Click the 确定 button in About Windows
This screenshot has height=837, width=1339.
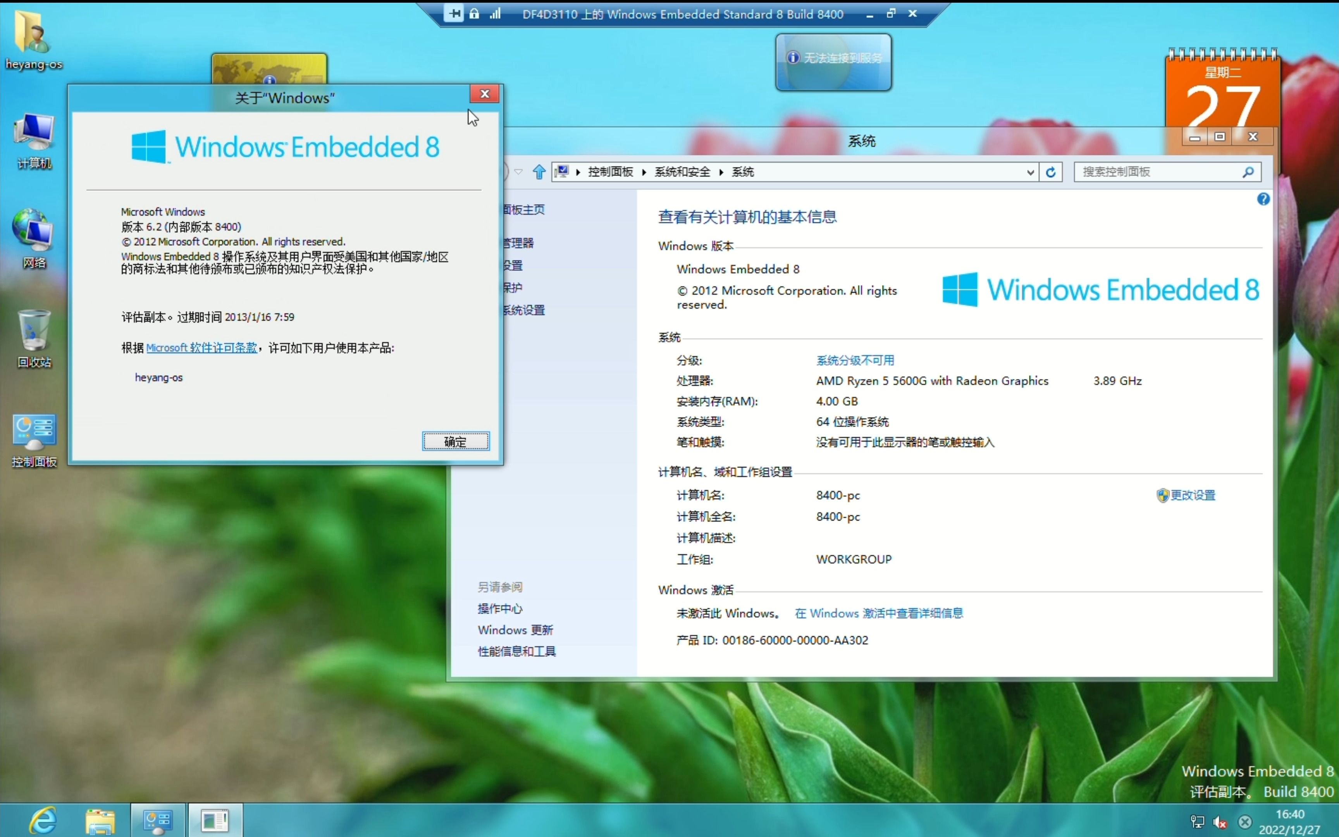tap(455, 441)
